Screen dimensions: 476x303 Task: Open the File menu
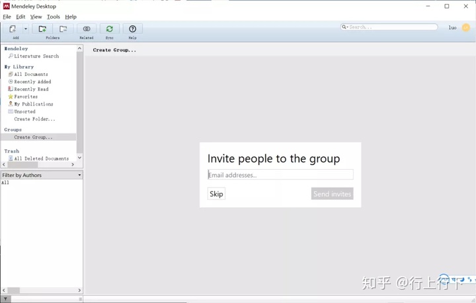[7, 17]
